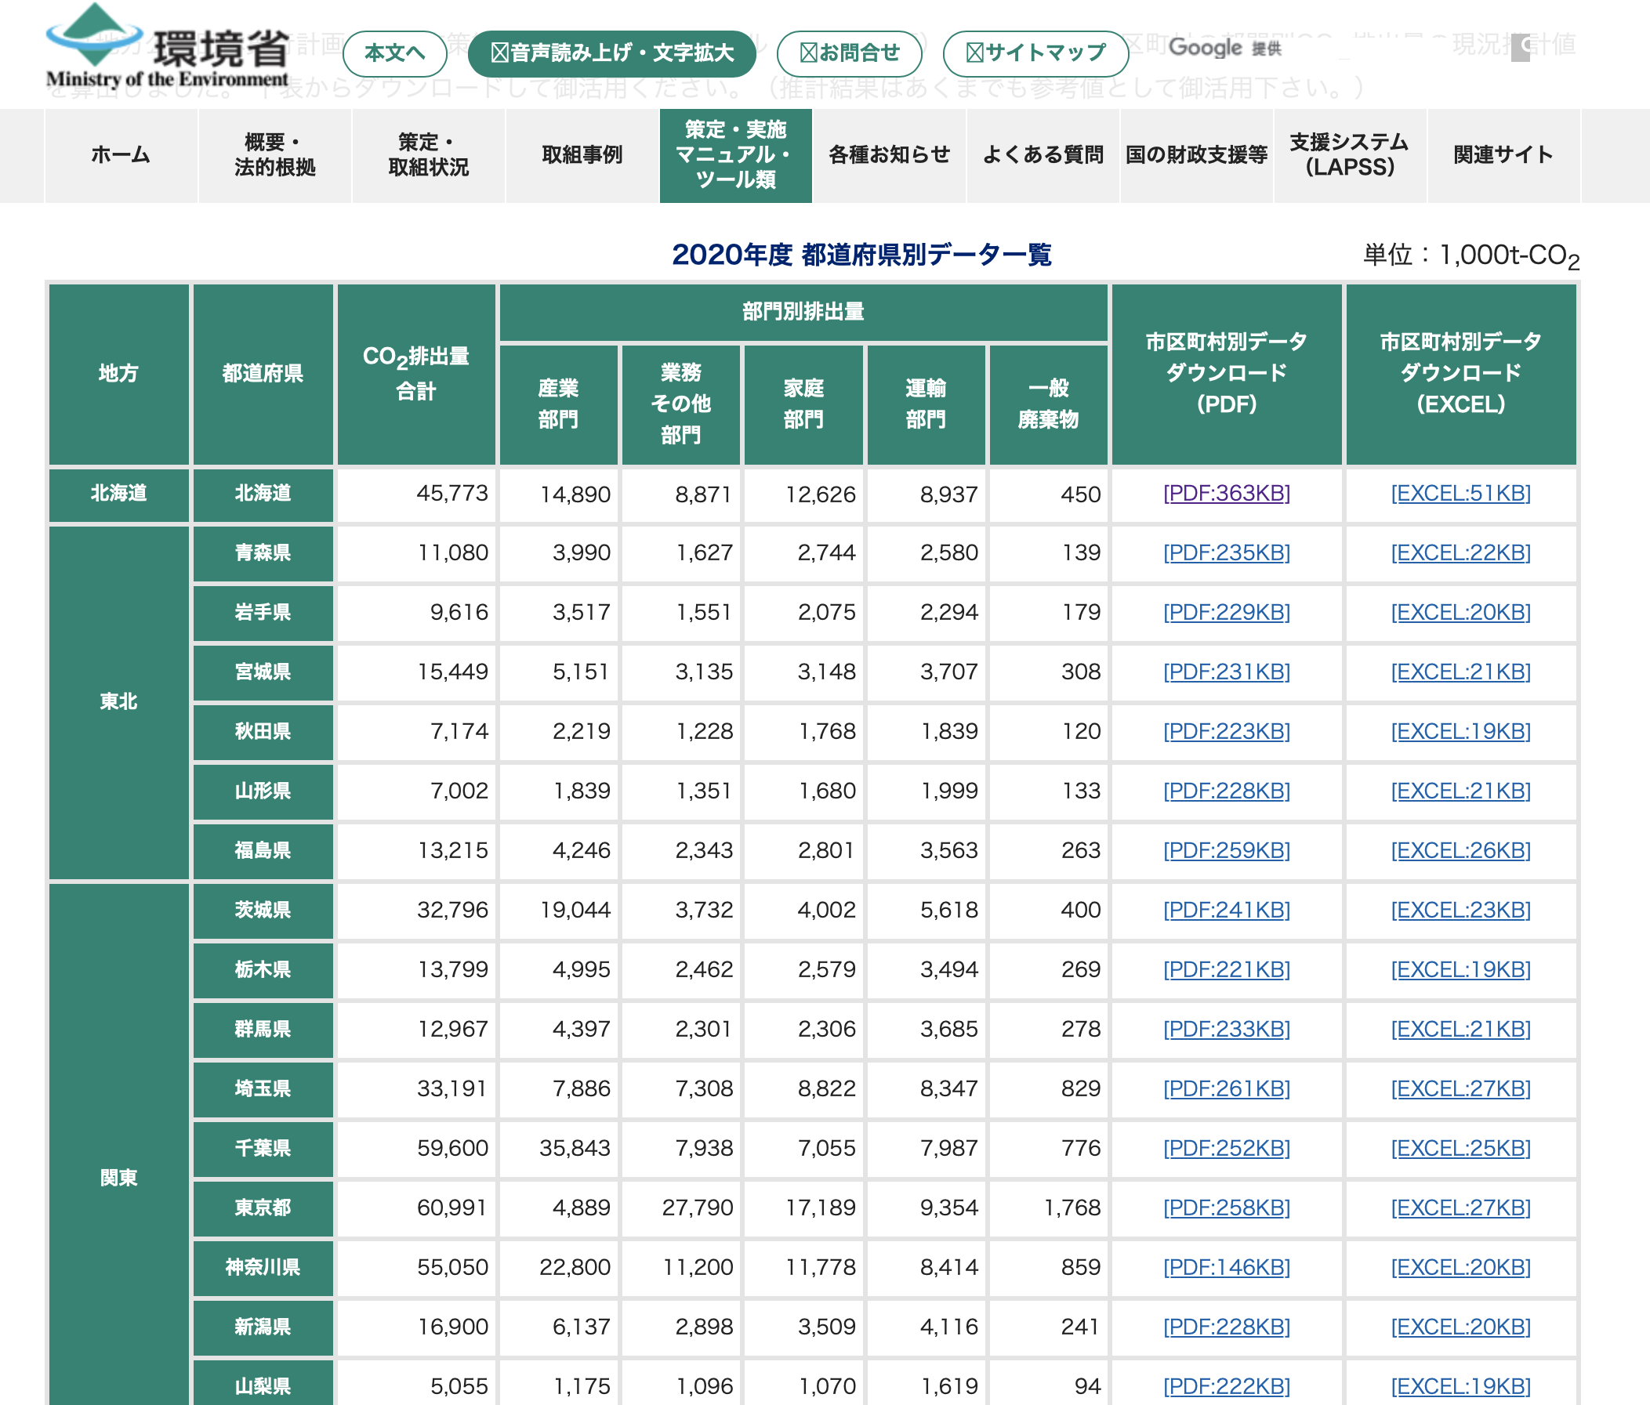The width and height of the screenshot is (1650, 1405).
Task: Switch to the 関連サイト tab
Action: click(x=1503, y=155)
